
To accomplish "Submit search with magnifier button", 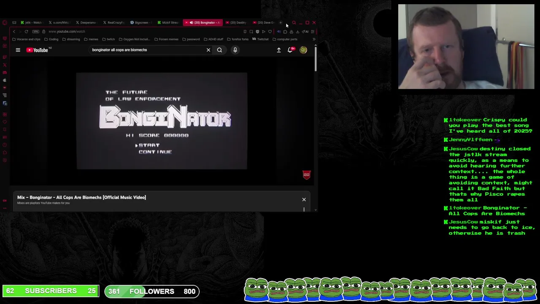I will tap(219, 50).
